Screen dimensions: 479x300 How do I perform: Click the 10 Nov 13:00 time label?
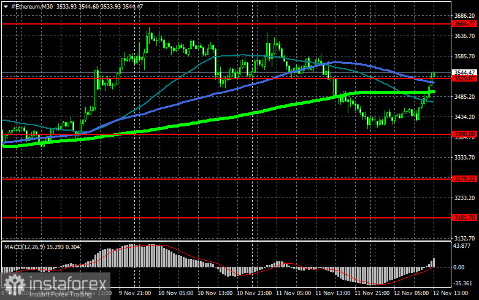pos(215,293)
